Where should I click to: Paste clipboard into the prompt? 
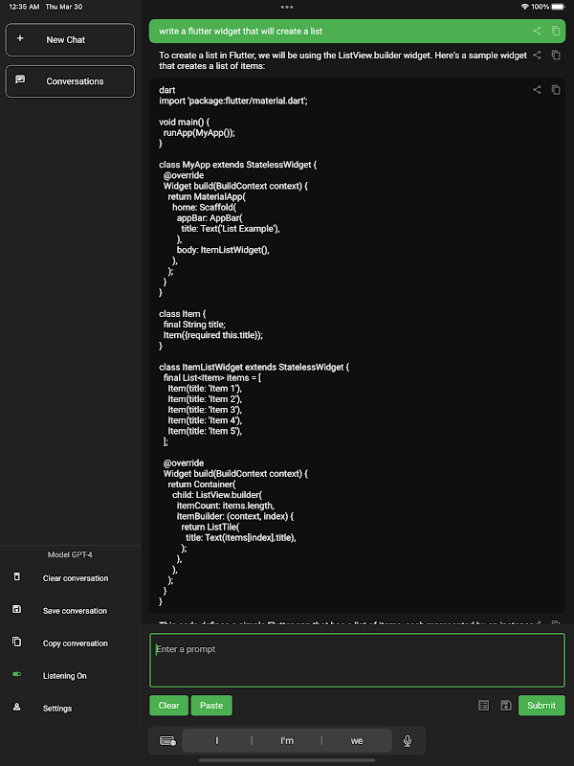pyautogui.click(x=211, y=706)
